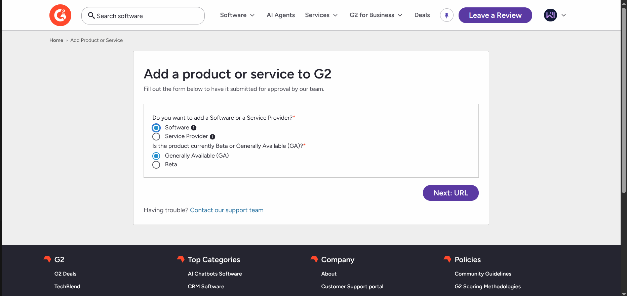Click the Top Categories footer heading
Image resolution: width=627 pixels, height=296 pixels.
pyautogui.click(x=214, y=260)
